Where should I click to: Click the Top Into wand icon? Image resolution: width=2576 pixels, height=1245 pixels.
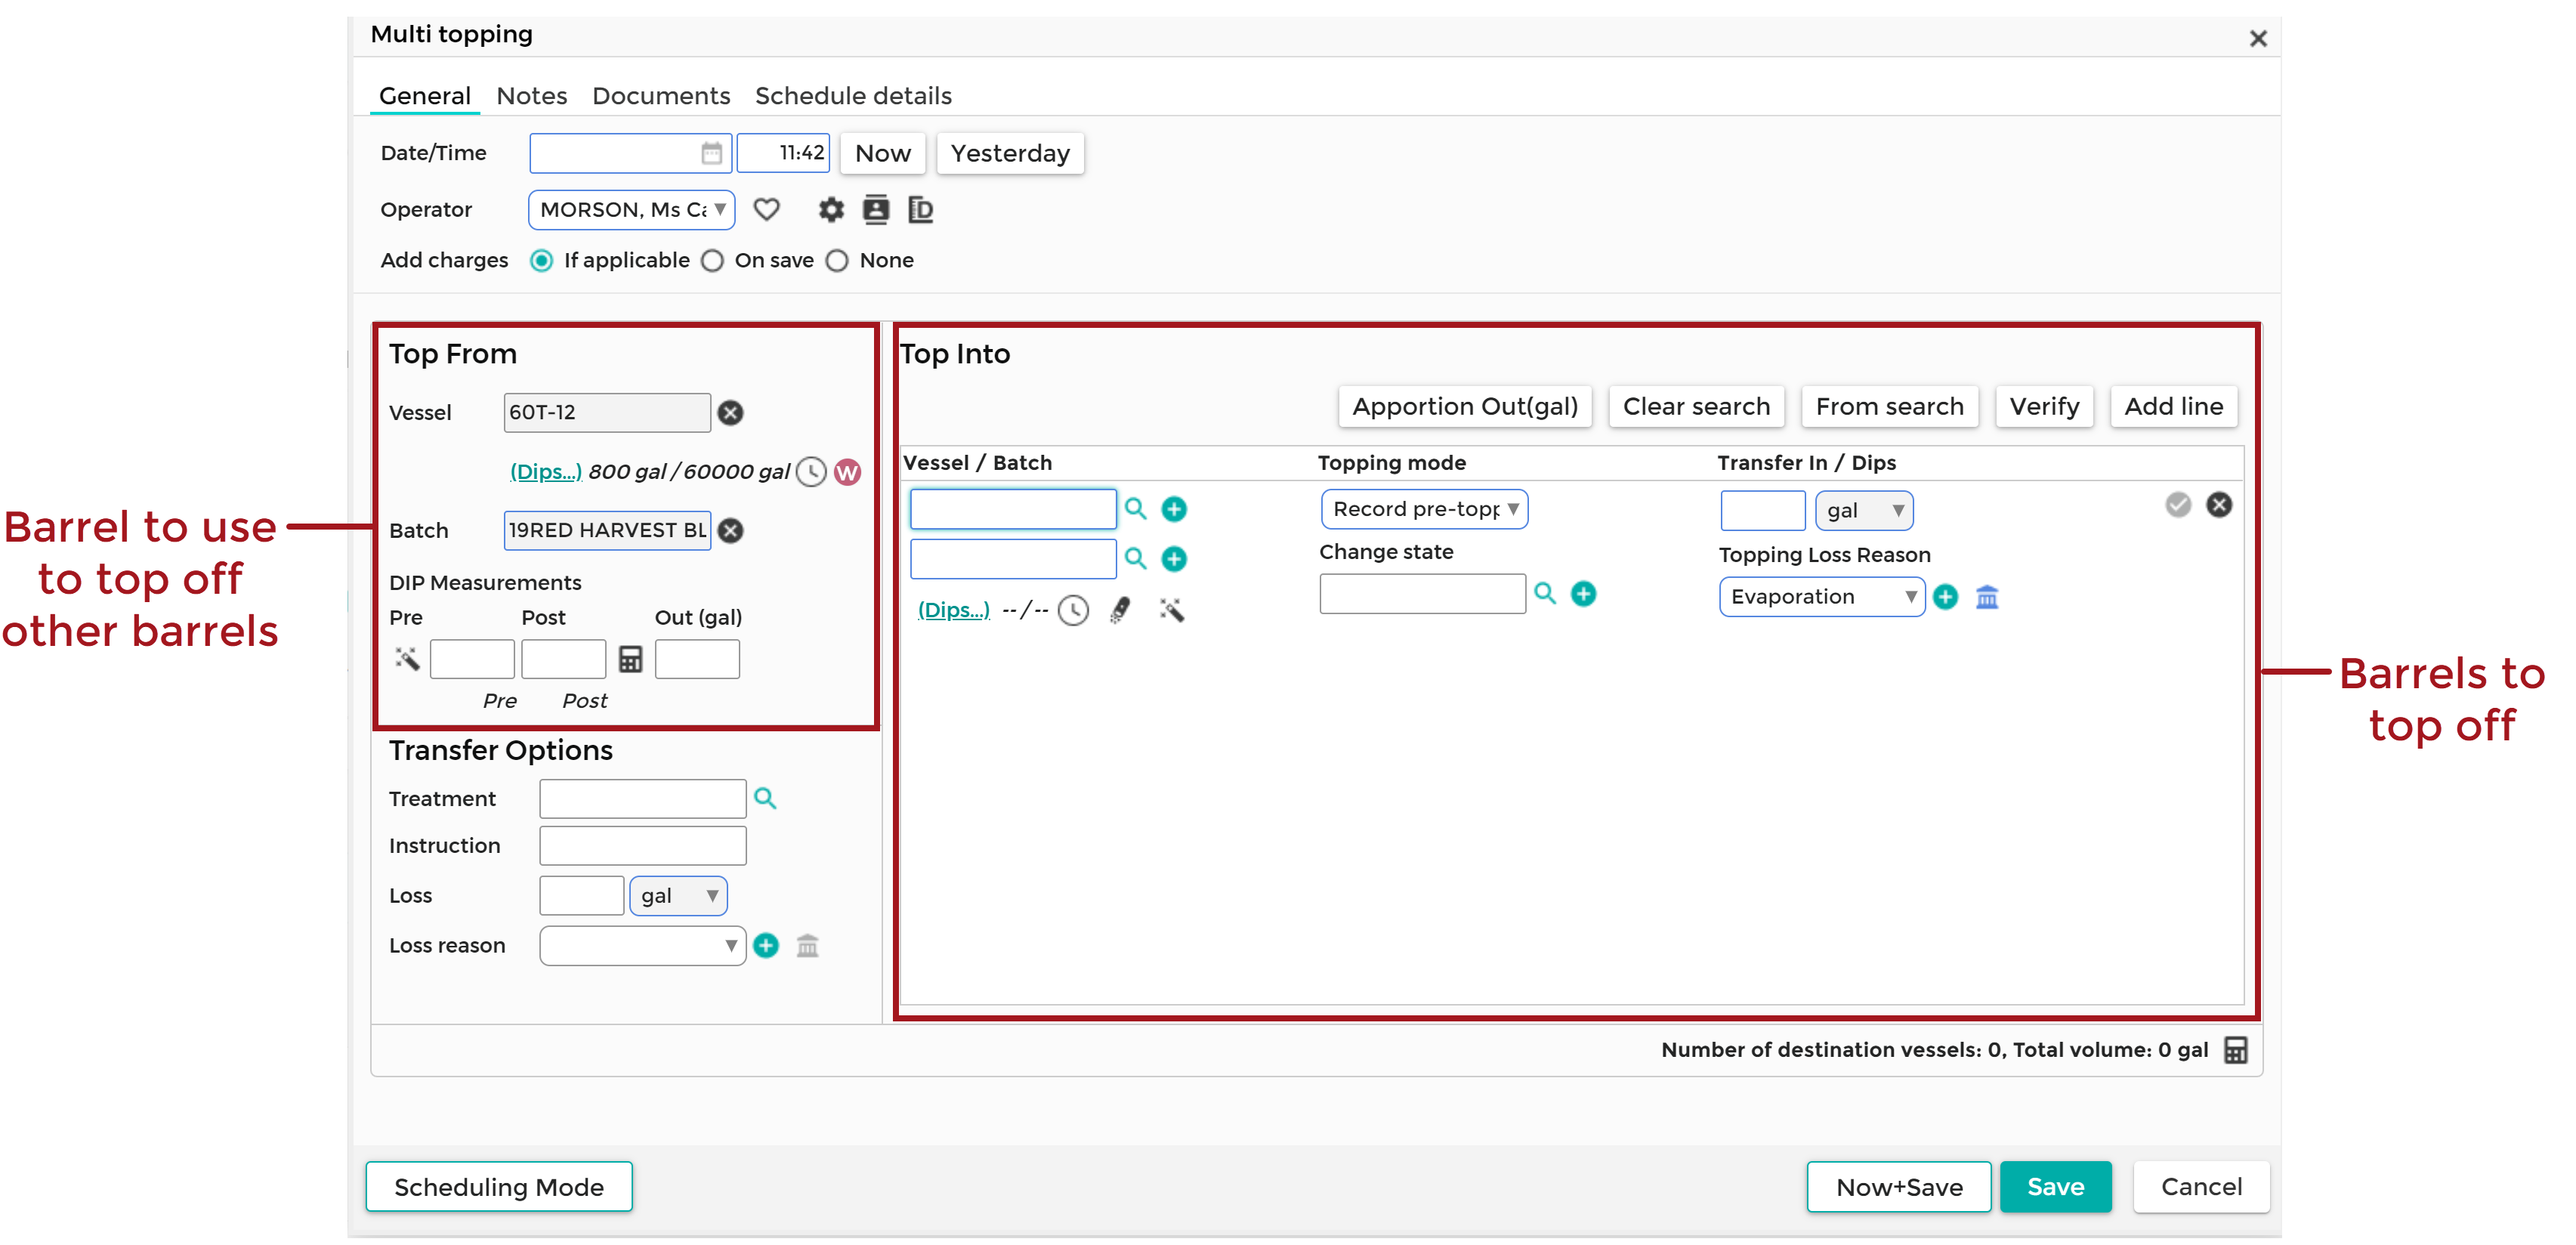1171,610
